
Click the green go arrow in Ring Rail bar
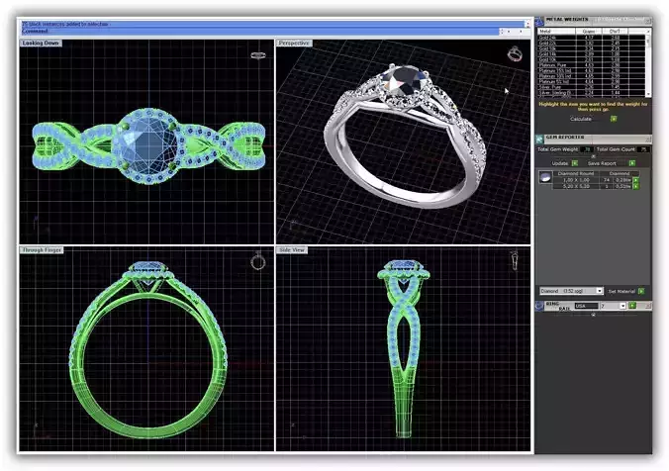point(632,306)
